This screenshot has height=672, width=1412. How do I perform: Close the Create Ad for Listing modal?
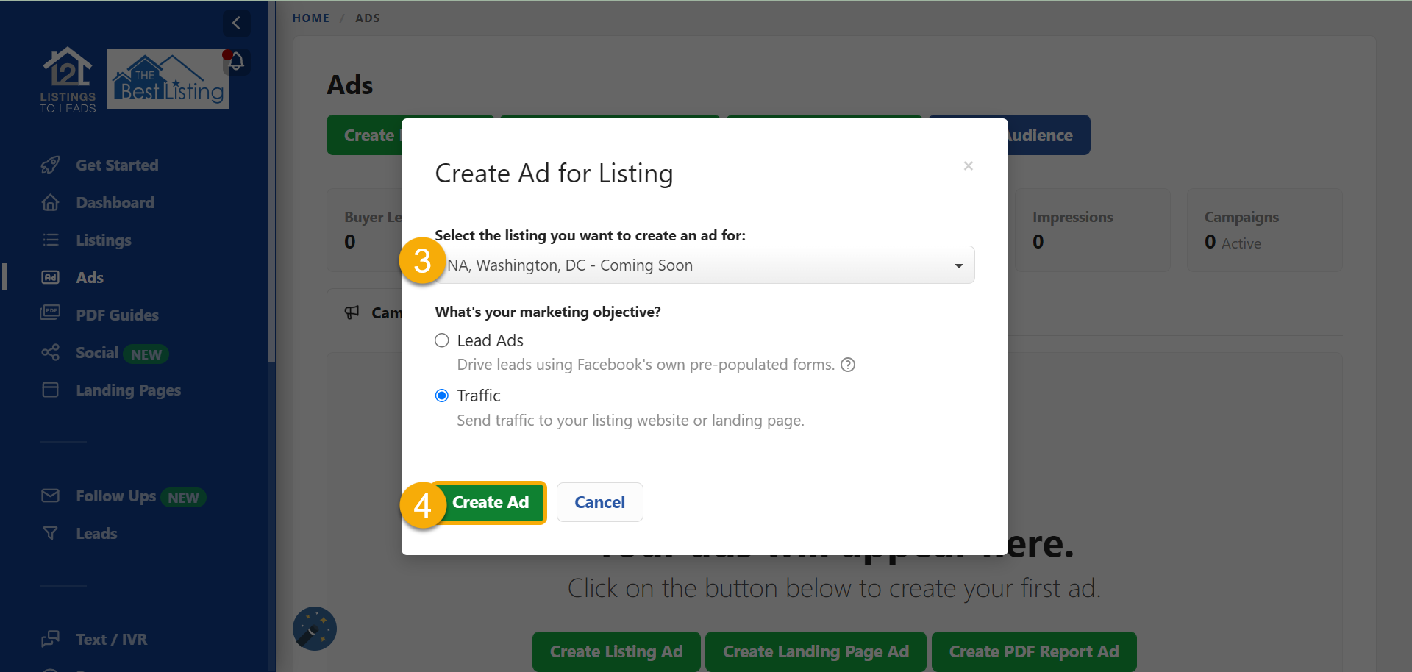[x=968, y=166]
